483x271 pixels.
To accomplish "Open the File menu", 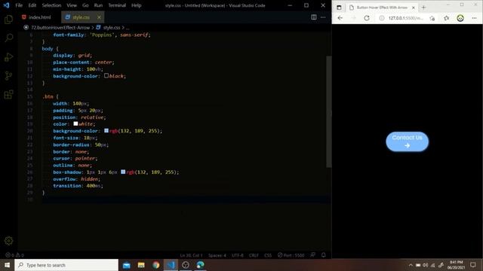I will pyautogui.click(x=19, y=5).
